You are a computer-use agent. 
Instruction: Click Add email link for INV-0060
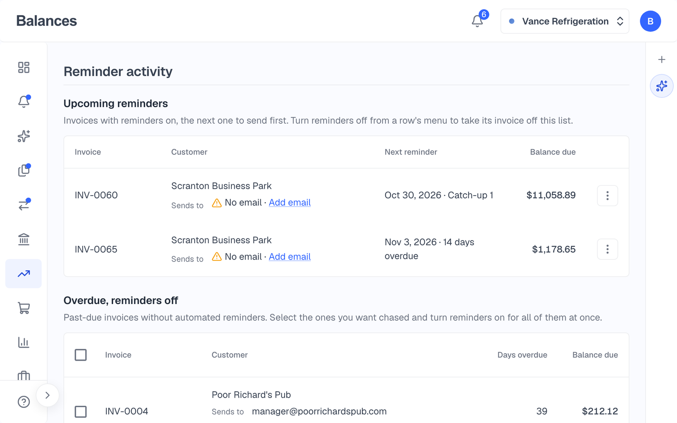click(x=290, y=203)
